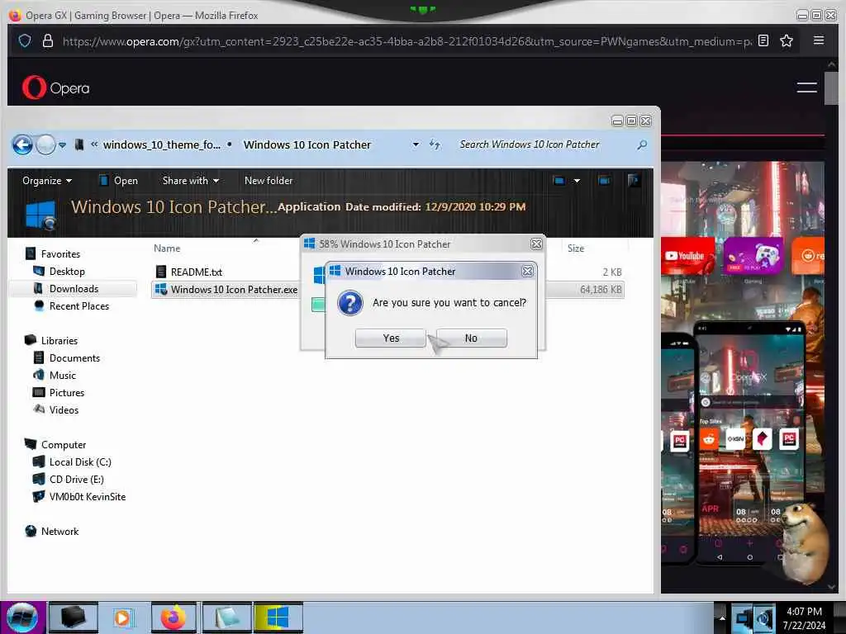Click the network tray icon
The image size is (846, 634).
pos(744,617)
